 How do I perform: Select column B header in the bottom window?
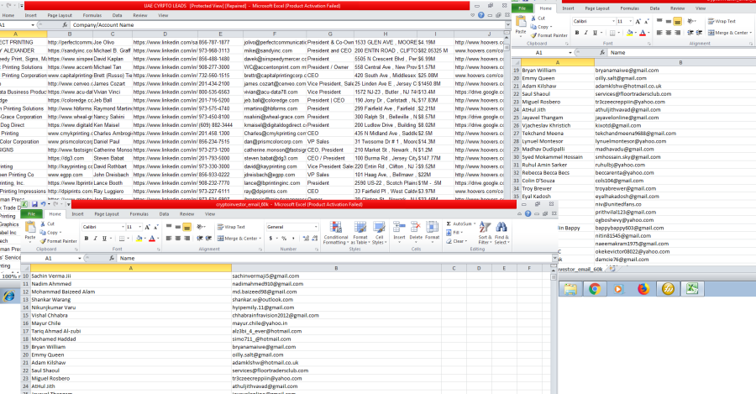336,268
